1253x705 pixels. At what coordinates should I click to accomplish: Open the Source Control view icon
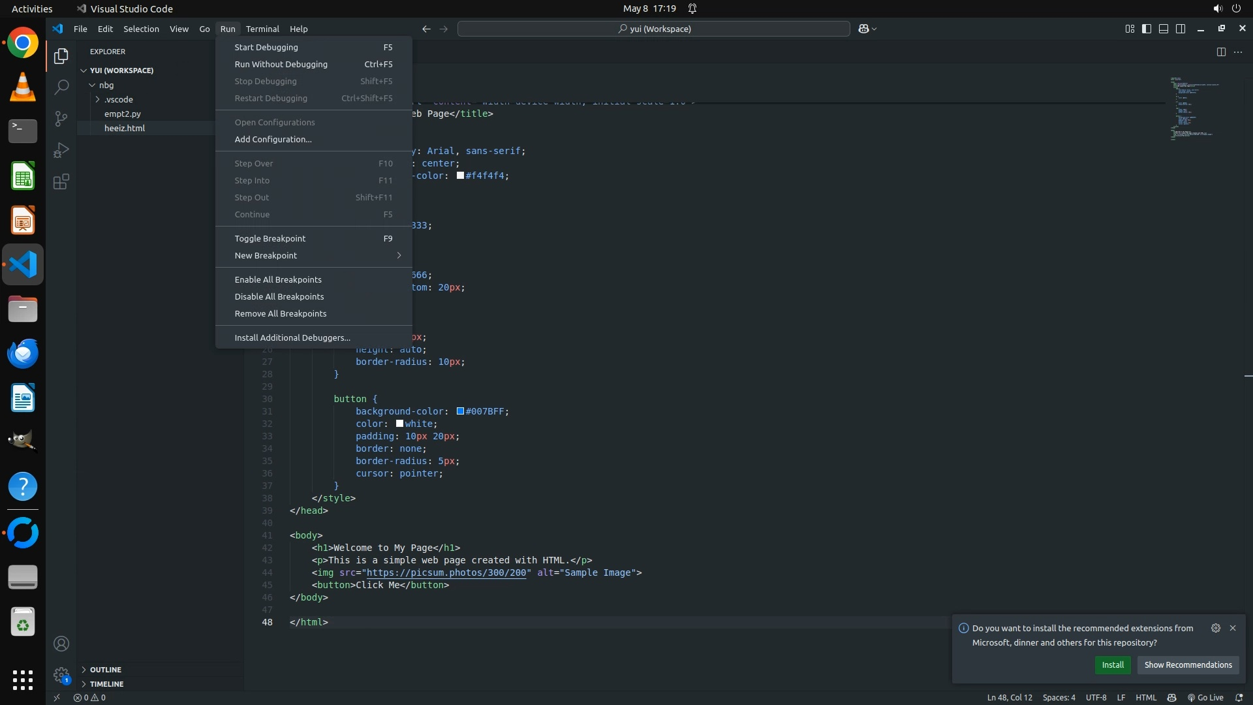point(61,118)
